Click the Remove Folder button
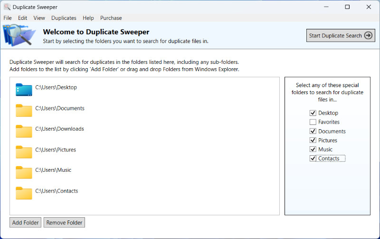This screenshot has height=239, width=380. pos(64,222)
